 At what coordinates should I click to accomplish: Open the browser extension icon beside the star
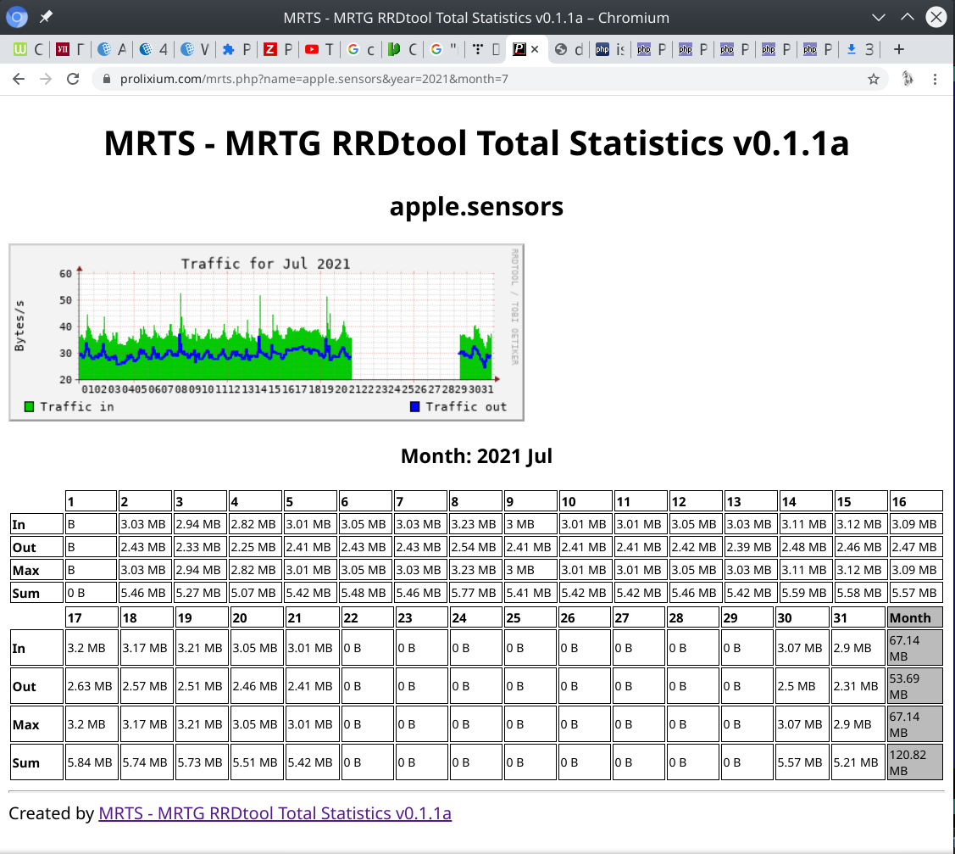908,79
